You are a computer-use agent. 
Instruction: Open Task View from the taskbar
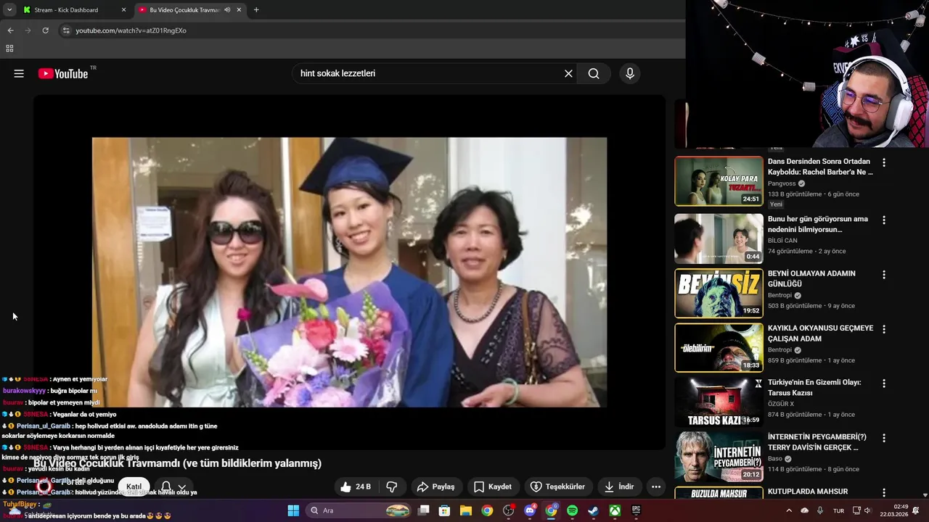tap(424, 511)
